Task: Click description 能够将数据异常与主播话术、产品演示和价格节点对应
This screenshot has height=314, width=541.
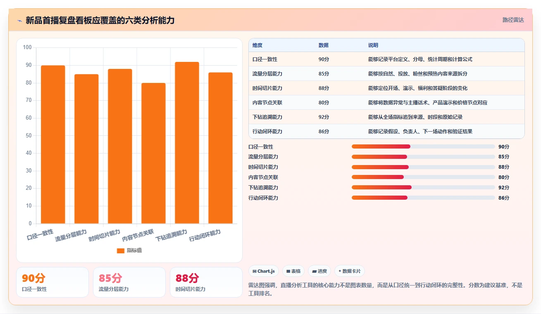Action: [428, 103]
